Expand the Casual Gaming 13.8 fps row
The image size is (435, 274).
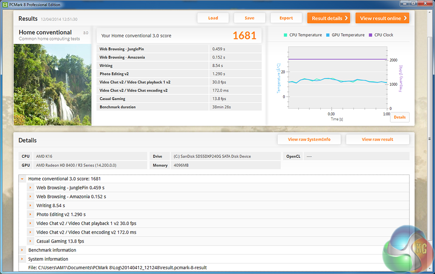click(31, 241)
